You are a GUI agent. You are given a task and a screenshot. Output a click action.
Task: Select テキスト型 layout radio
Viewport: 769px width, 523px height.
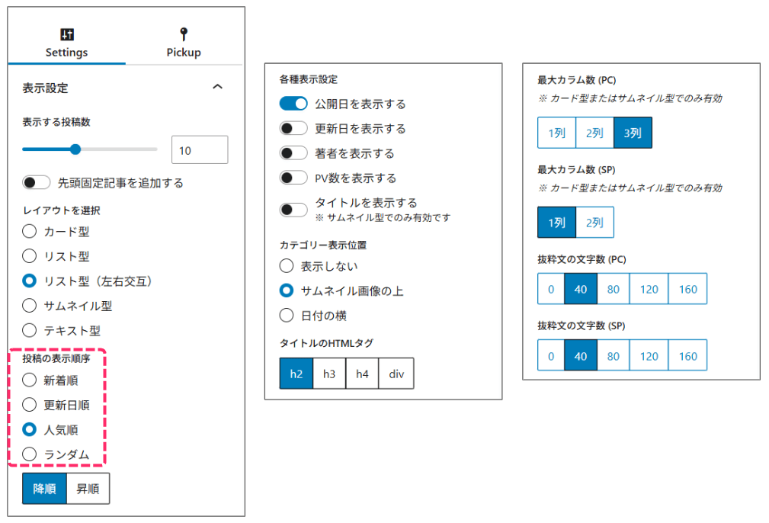click(x=30, y=330)
